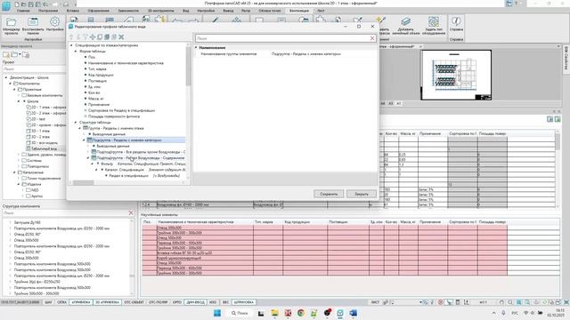Collapse Наименование property section in dialog
Screen dimensions: 570x320
196,47
